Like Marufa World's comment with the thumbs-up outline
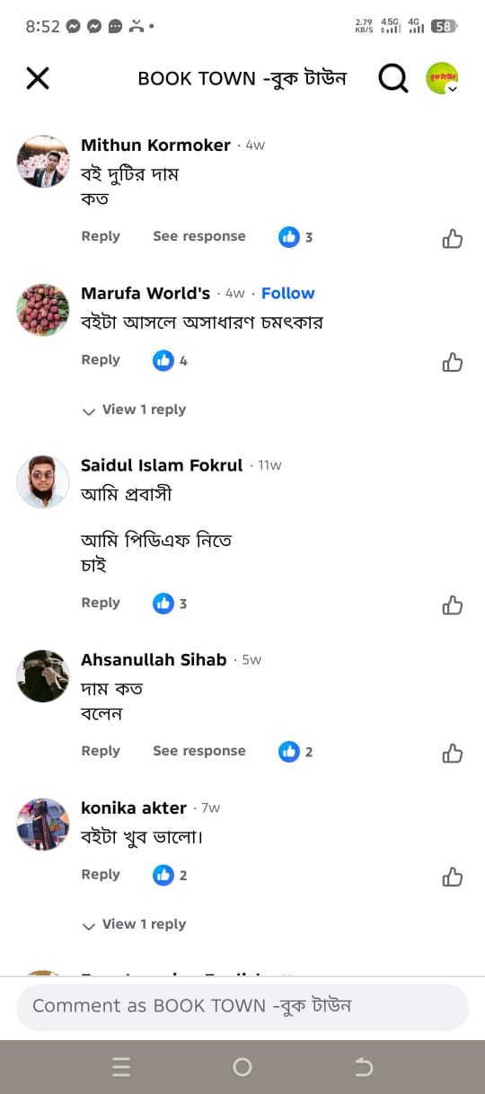Image resolution: width=485 pixels, height=1094 pixels. [453, 362]
